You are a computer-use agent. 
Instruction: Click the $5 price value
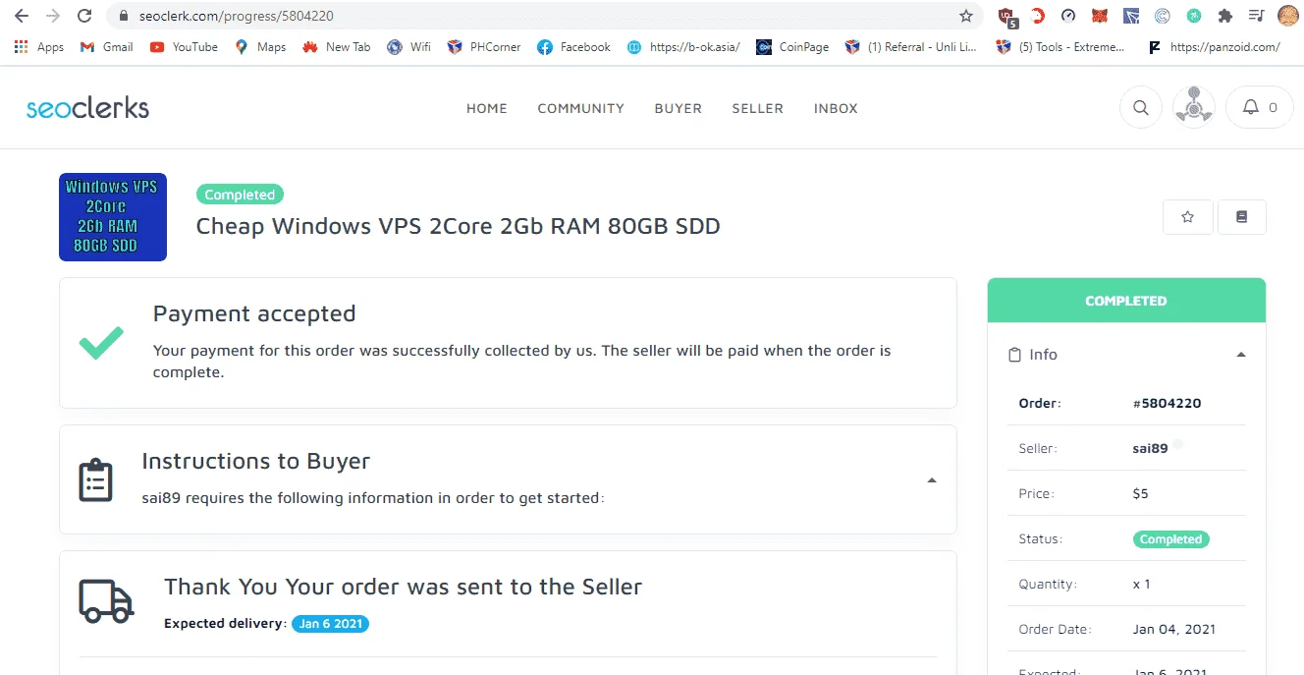pos(1140,493)
